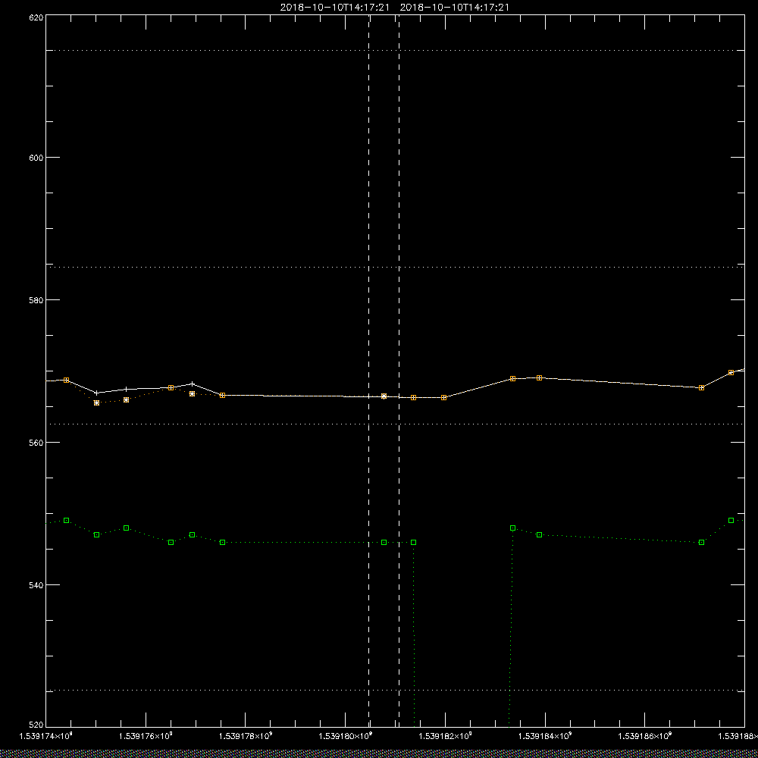Click the green marker between the dashed vertical lines

[x=384, y=543]
